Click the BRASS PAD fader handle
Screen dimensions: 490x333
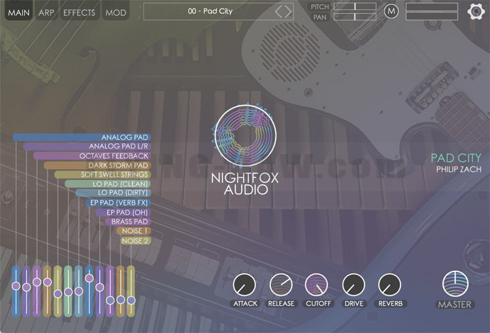tap(110, 300)
